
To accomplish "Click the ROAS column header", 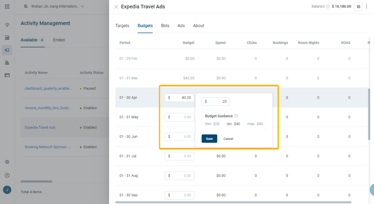I will pyautogui.click(x=346, y=43).
